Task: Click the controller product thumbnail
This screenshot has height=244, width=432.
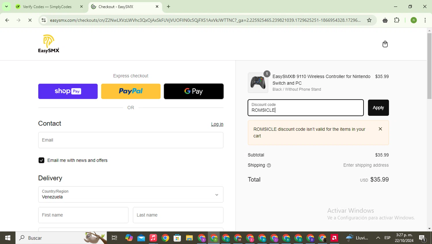Action: 258,83
